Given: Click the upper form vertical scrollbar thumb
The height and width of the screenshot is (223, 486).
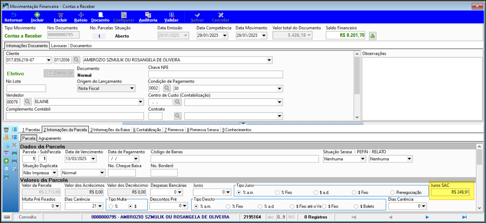Looking at the screenshot, I should click(x=357, y=76).
